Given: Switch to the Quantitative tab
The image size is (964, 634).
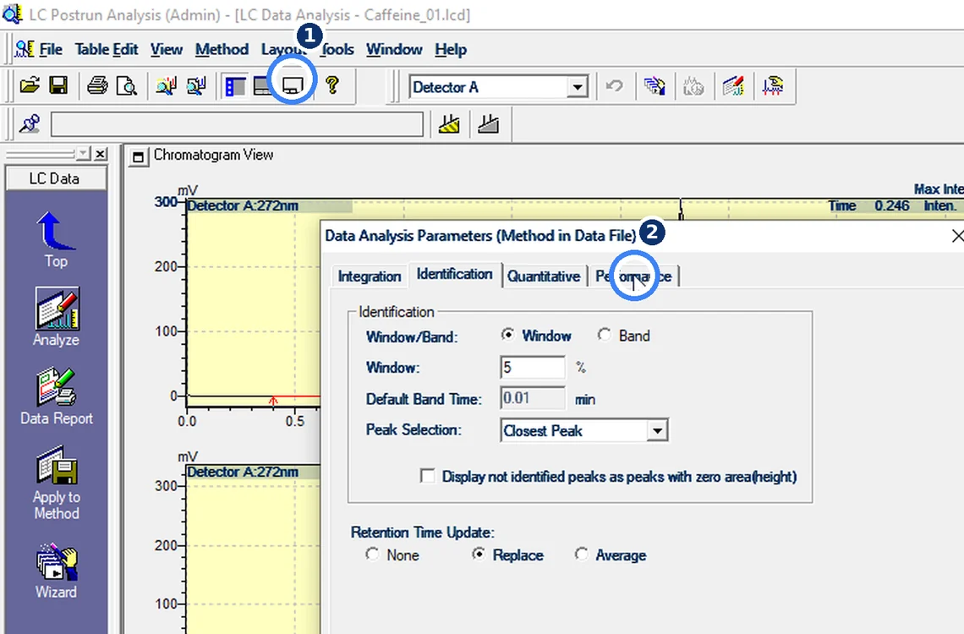Looking at the screenshot, I should [x=544, y=276].
